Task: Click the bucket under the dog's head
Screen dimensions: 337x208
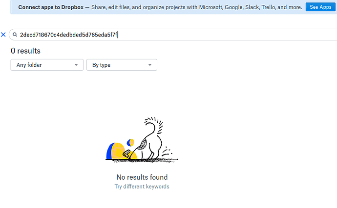Action: pos(127,153)
